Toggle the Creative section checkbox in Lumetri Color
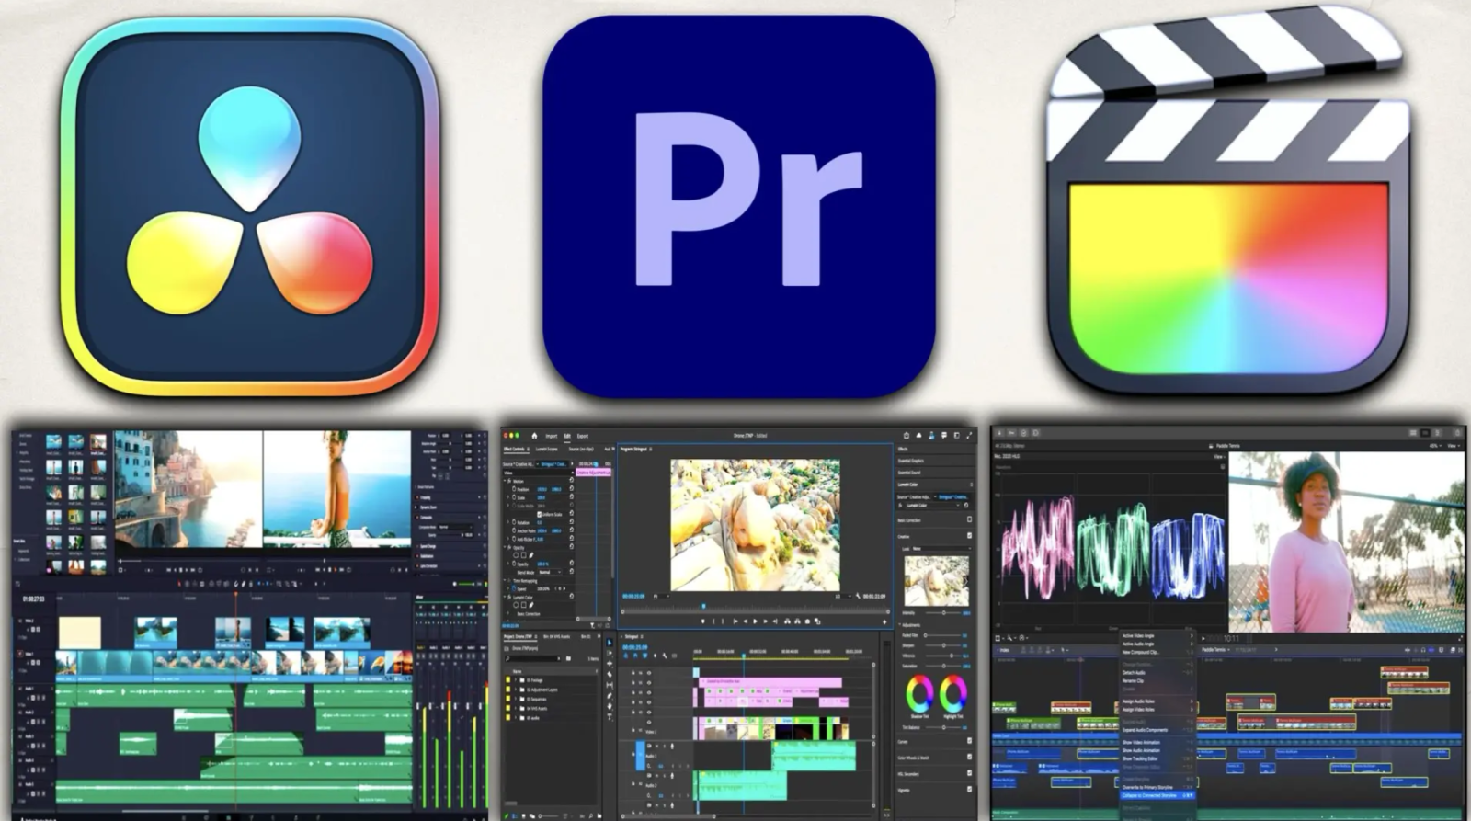1471x821 pixels. [970, 535]
